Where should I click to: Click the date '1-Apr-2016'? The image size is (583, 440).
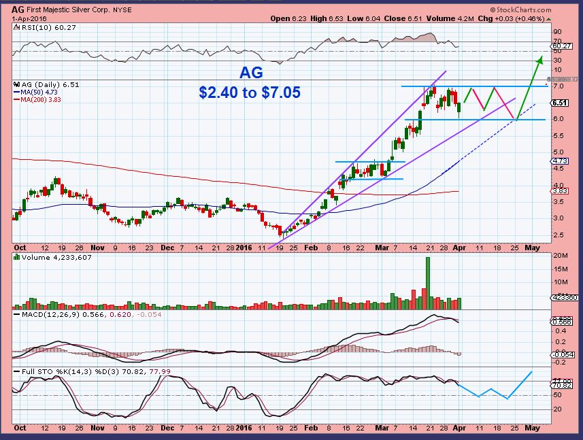click(29, 18)
